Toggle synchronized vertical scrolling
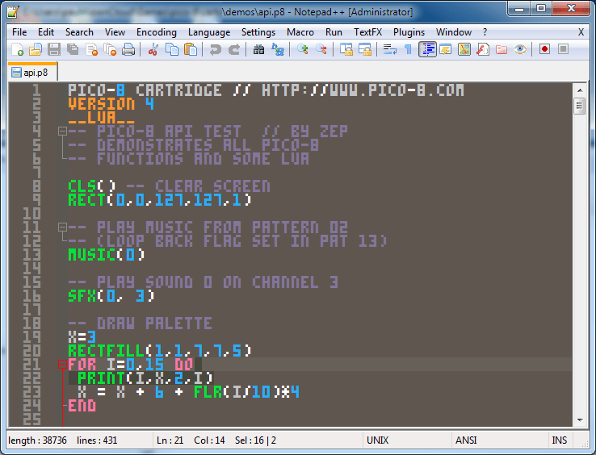This screenshot has height=455, width=596. tap(346, 49)
